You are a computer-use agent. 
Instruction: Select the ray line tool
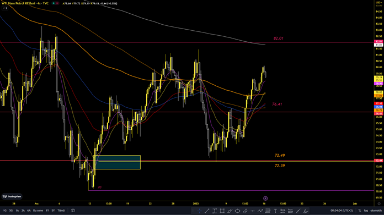[298, 211]
